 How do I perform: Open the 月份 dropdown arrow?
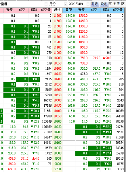click(x=66, y=4)
